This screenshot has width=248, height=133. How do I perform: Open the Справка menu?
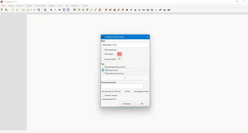tap(85, 6)
